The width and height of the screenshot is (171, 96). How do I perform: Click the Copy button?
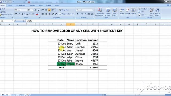(x=3, y=12)
